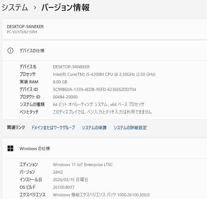Select the Intel Core i5-4200M processor value
Image resolution: width=207 pixels, height=199 pixels.
pyautogui.click(x=104, y=74)
